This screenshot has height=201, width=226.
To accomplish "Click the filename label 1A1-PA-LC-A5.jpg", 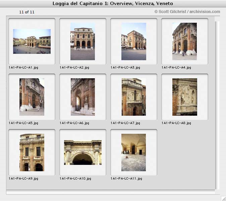I will (x=23, y=123).
